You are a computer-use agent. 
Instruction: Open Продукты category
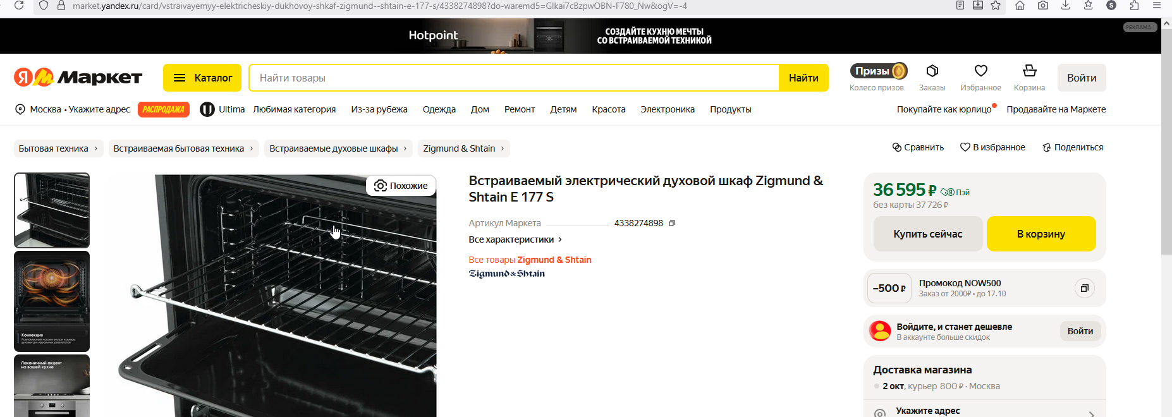tap(731, 109)
